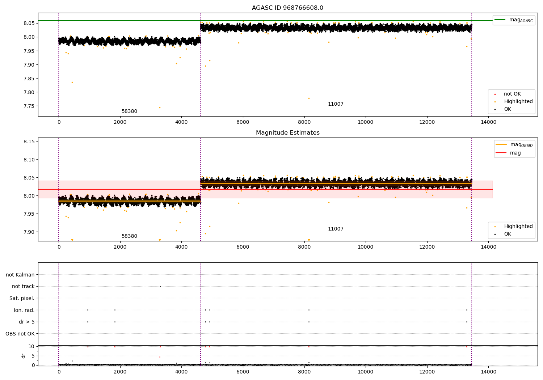Click the 11007 label in Magnitude Estimates plot
The image size is (543, 380).
(336, 229)
